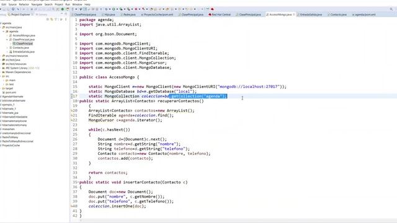This screenshot has width=397, height=223.
Task: Click Link with Editor icon in Project Explorer
Action: click(51, 19)
